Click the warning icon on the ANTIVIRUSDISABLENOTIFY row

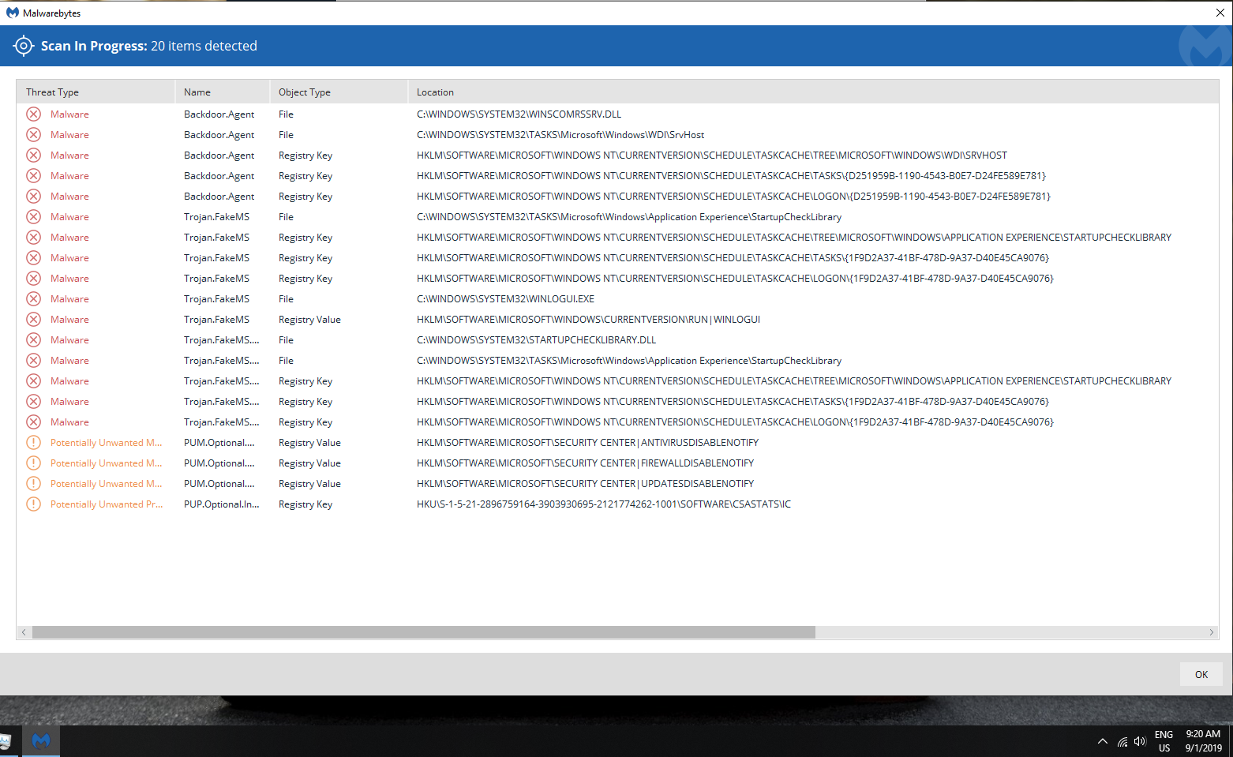coord(34,443)
